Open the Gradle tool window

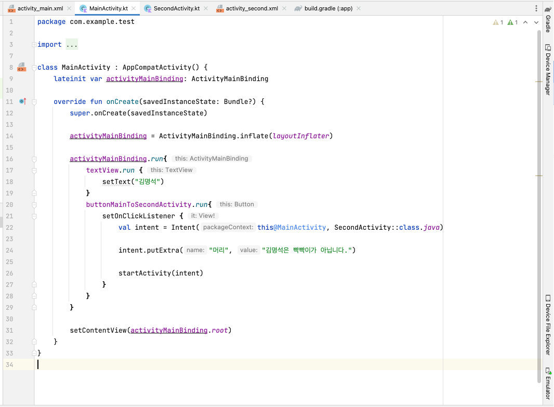click(x=548, y=19)
